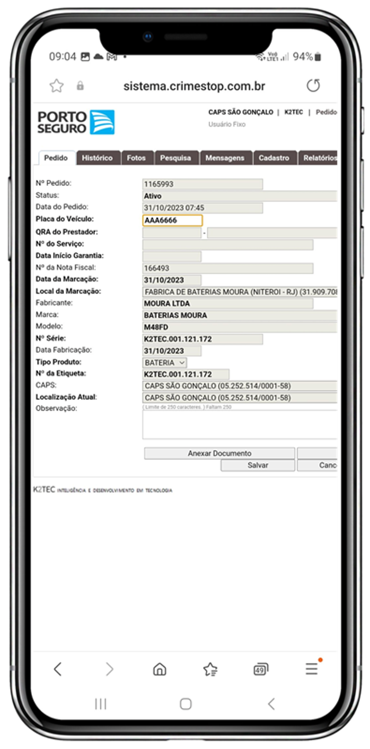370x749 pixels.
Task: Click the Placa do Veículo field AAA6666
Action: tap(172, 220)
